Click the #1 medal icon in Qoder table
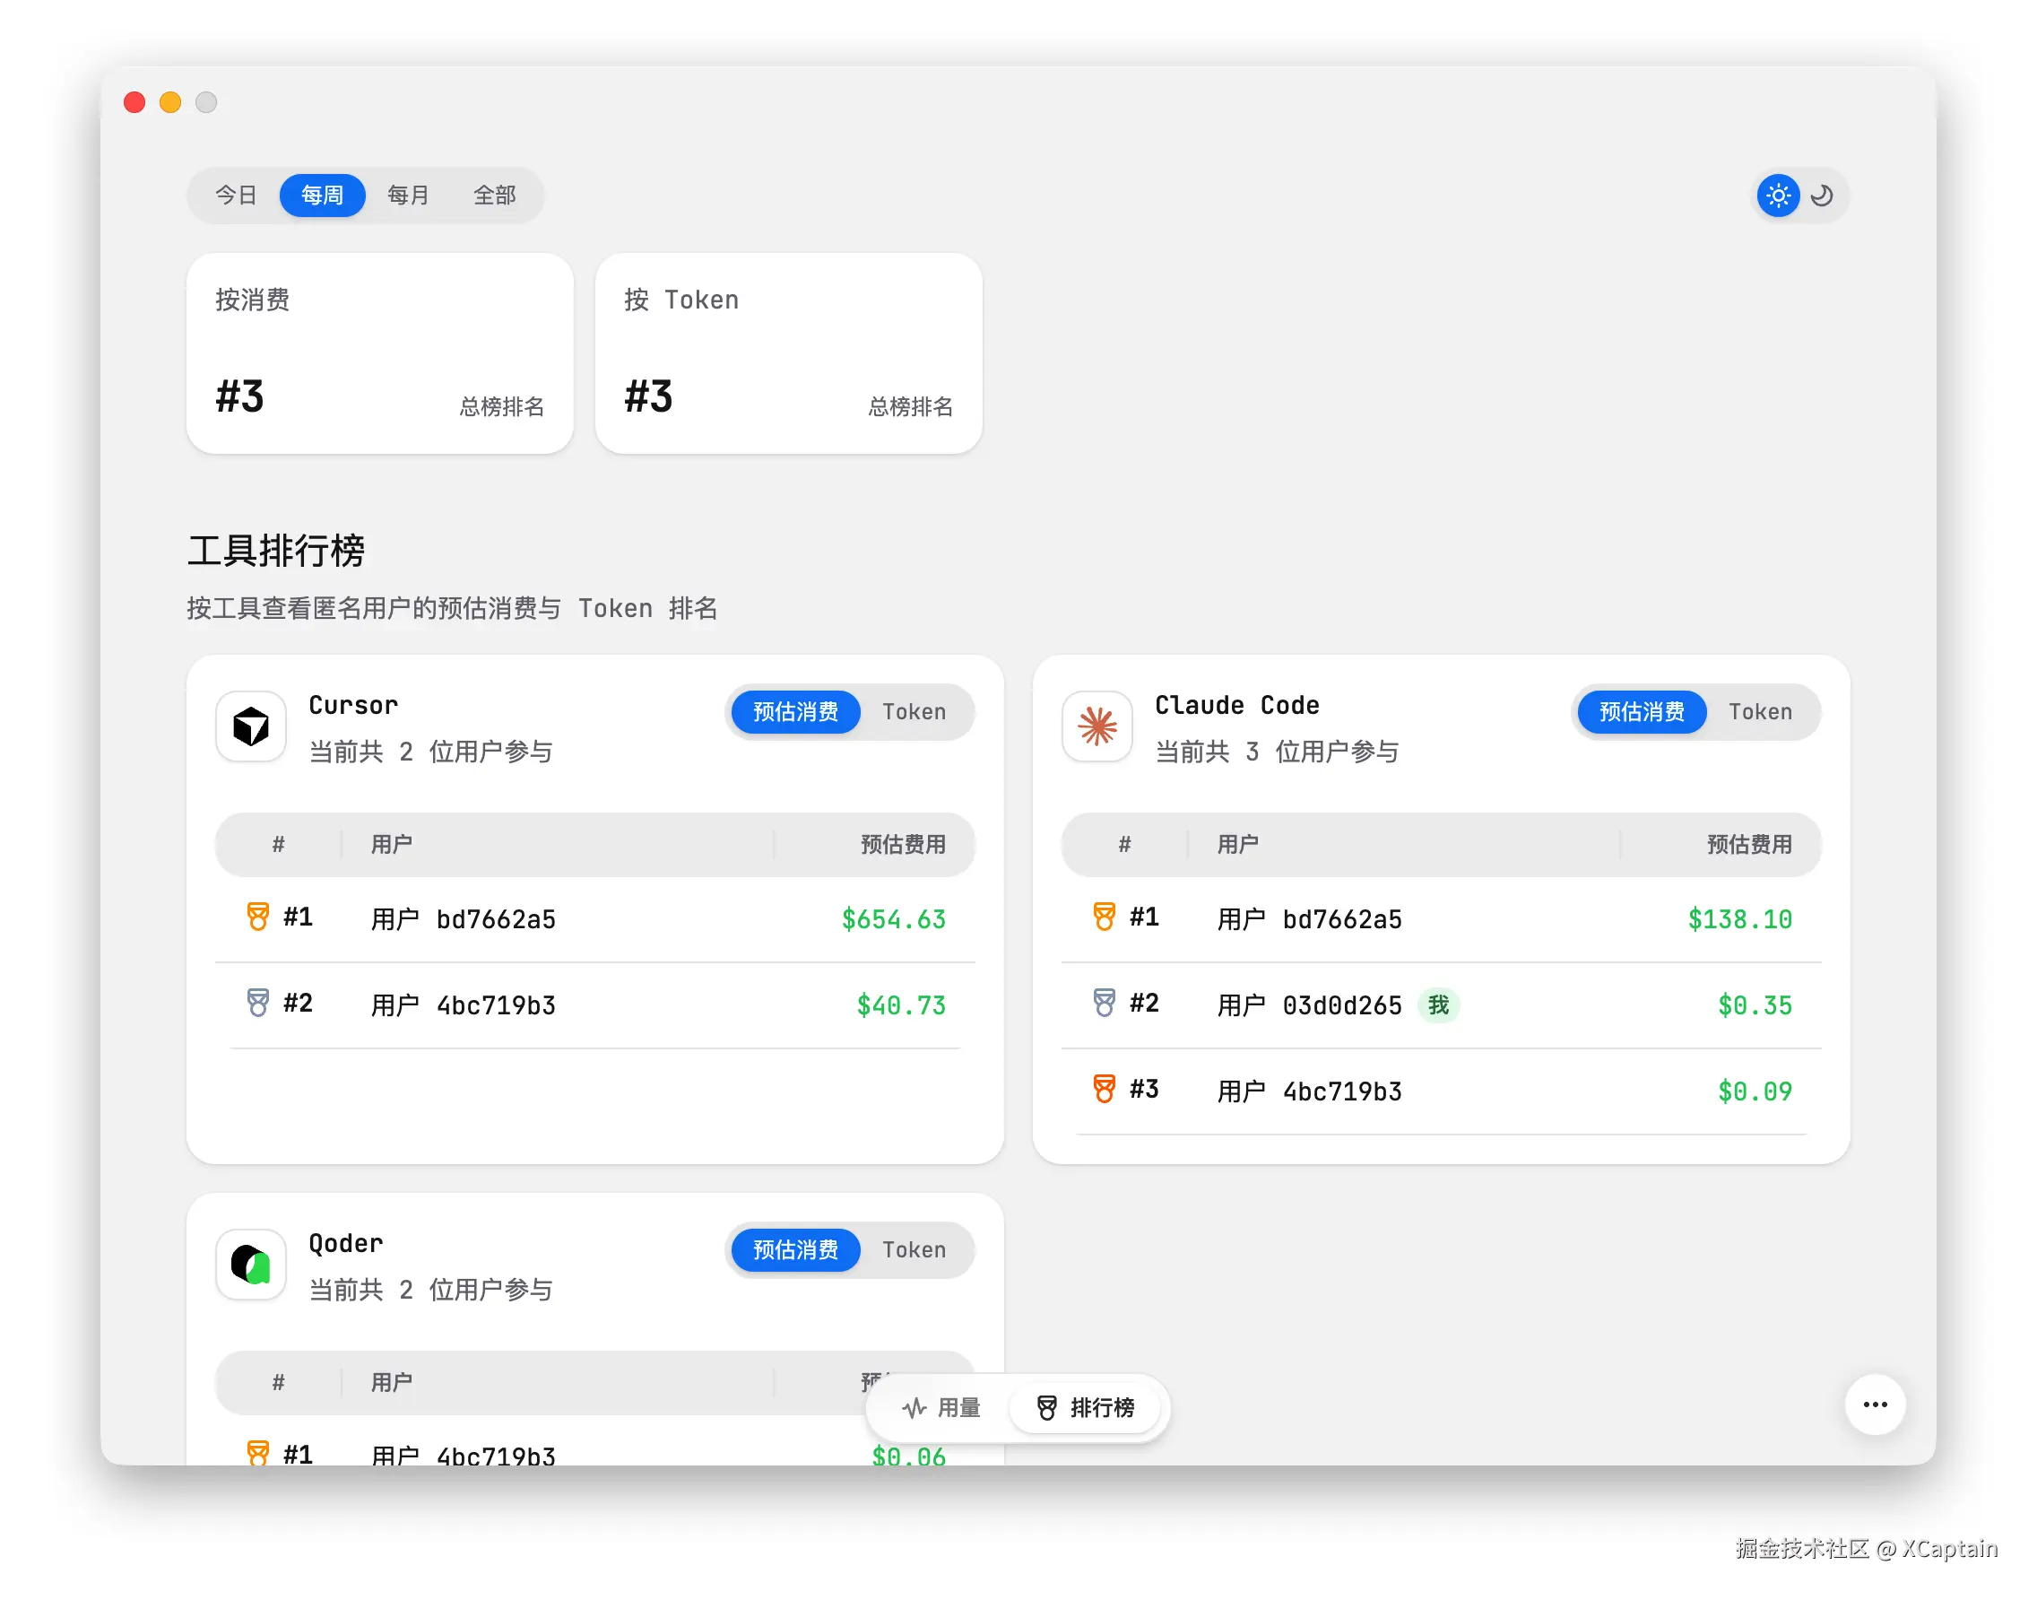Screen dimensions: 2037x1600 [x=257, y=1453]
